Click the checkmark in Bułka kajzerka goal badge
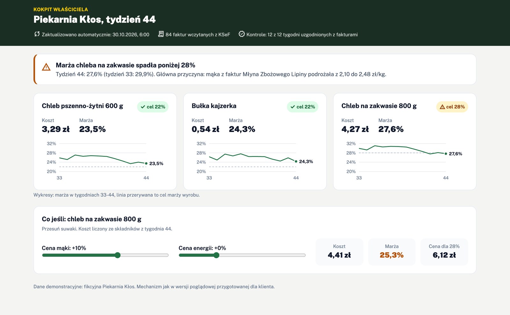Image resolution: width=510 pixels, height=315 pixels. (293, 107)
